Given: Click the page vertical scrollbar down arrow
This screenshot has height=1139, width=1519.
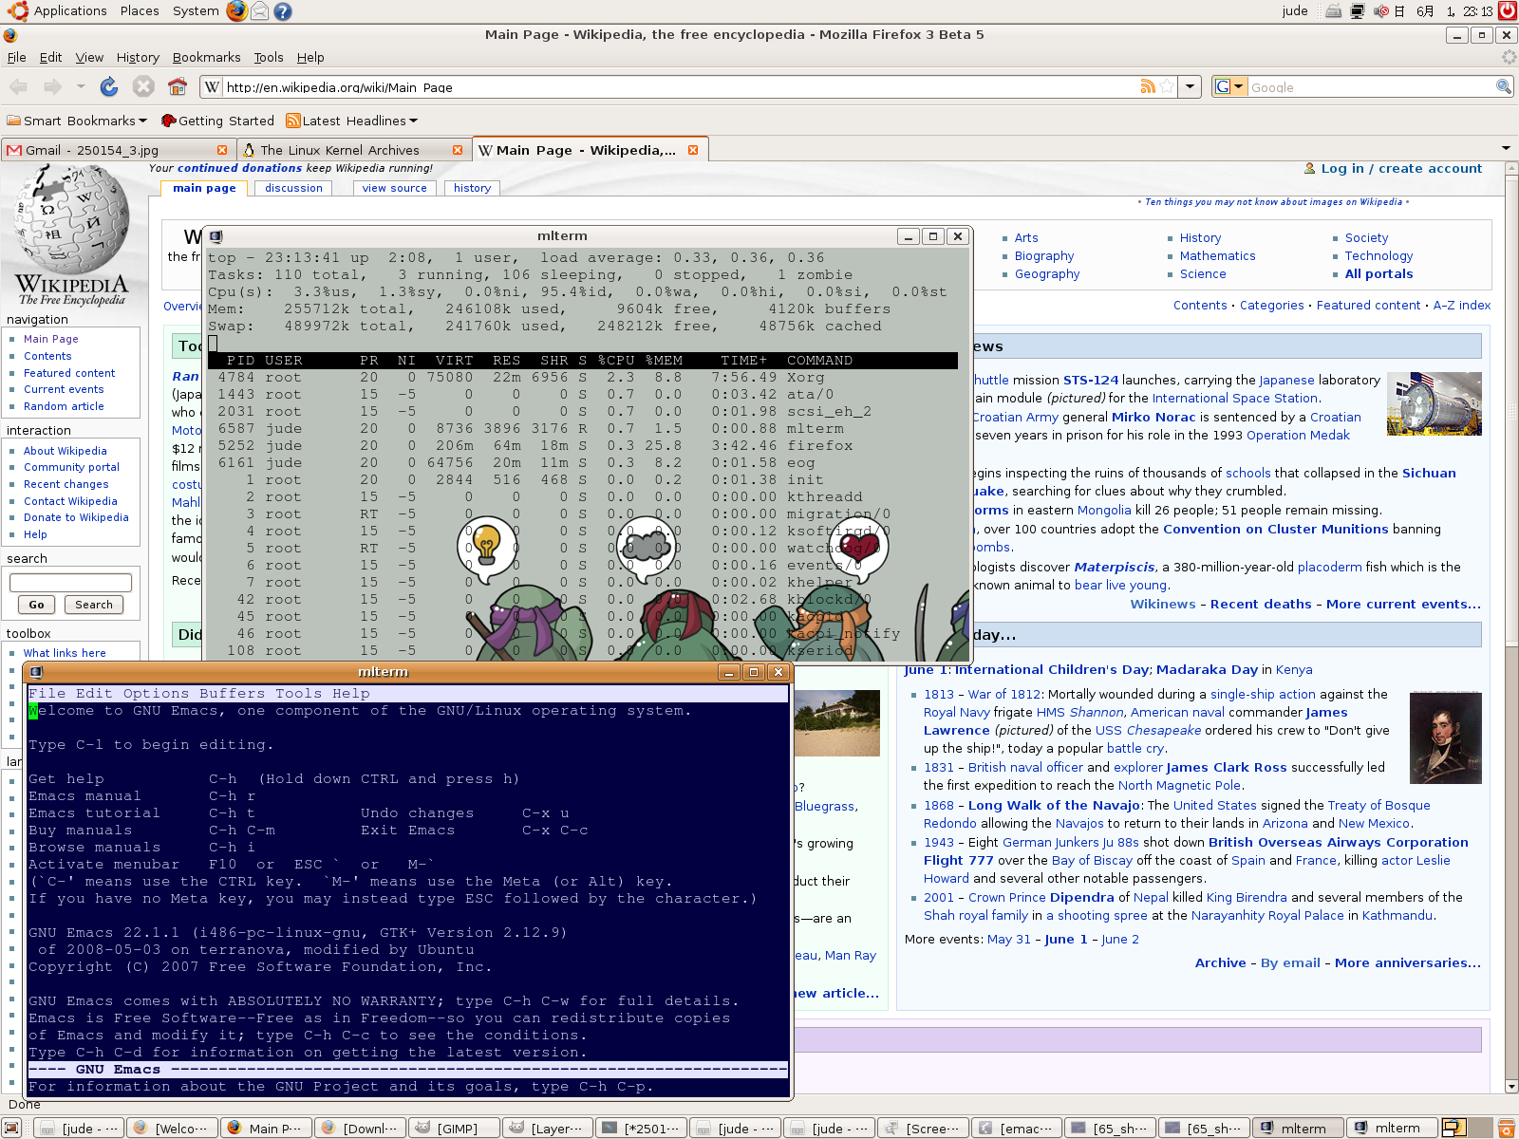Looking at the screenshot, I should tap(1511, 1087).
